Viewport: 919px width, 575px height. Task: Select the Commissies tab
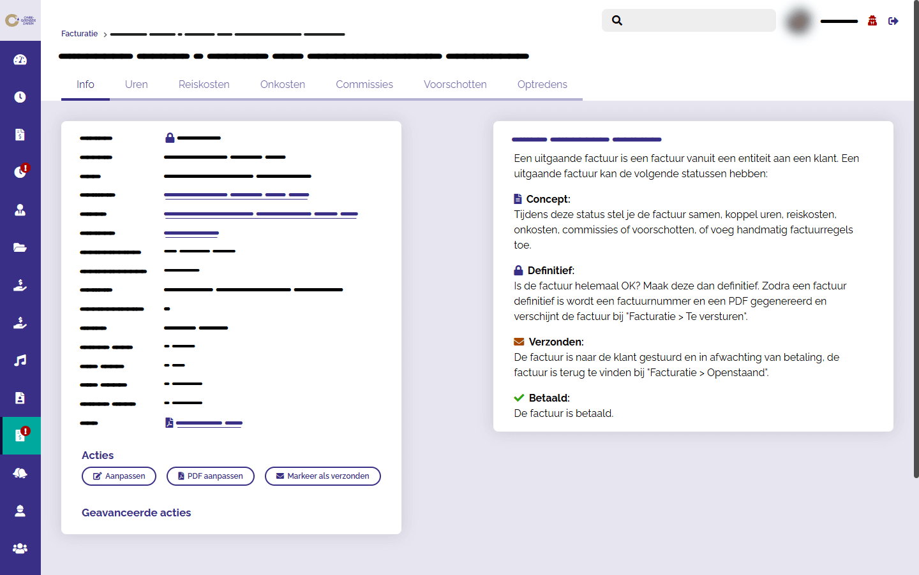tap(364, 84)
